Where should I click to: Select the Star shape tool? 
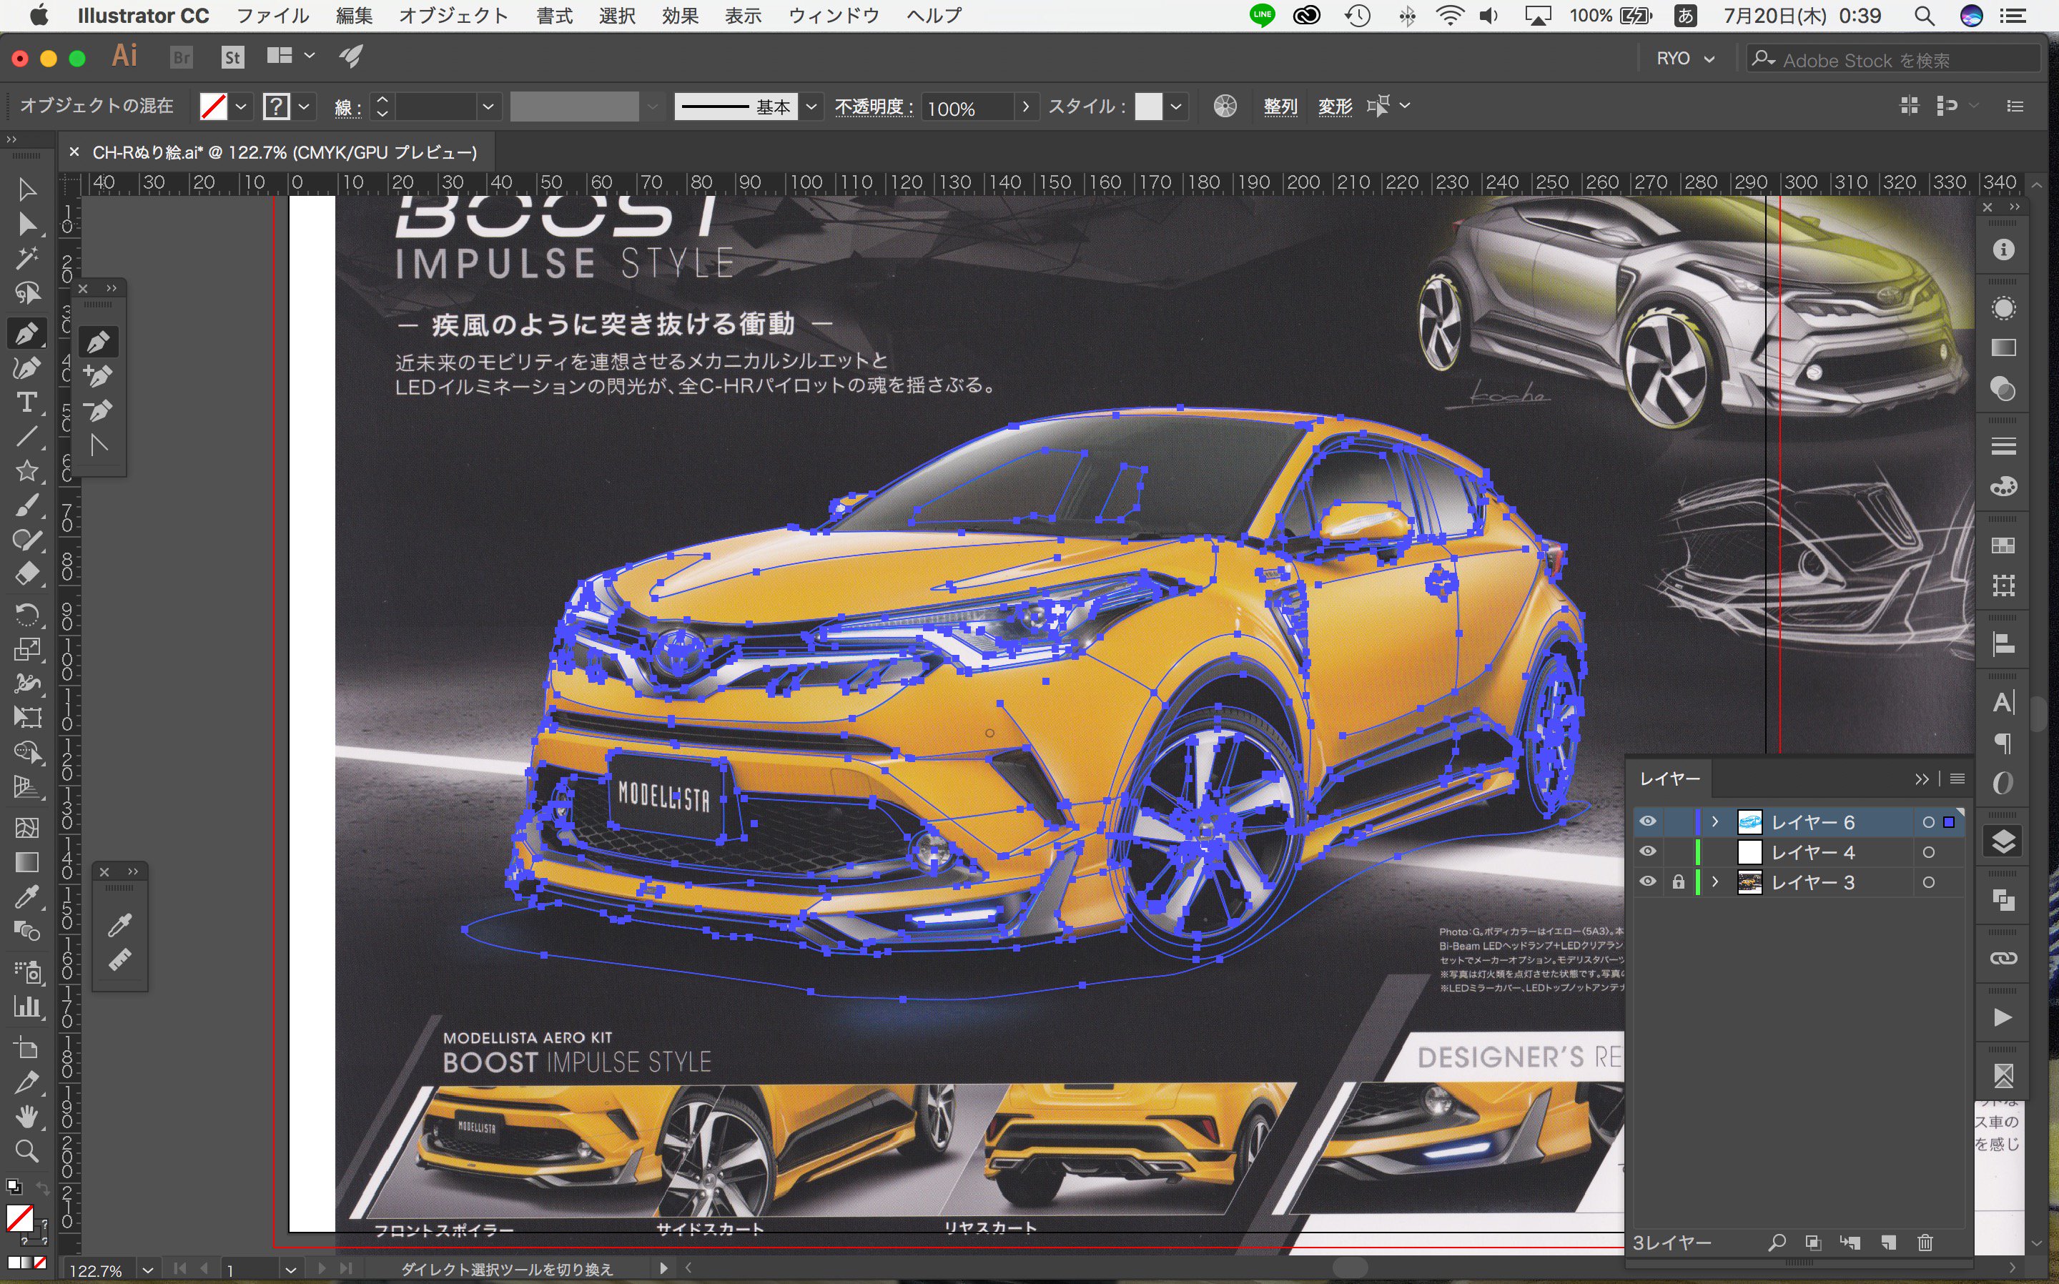pyautogui.click(x=27, y=470)
